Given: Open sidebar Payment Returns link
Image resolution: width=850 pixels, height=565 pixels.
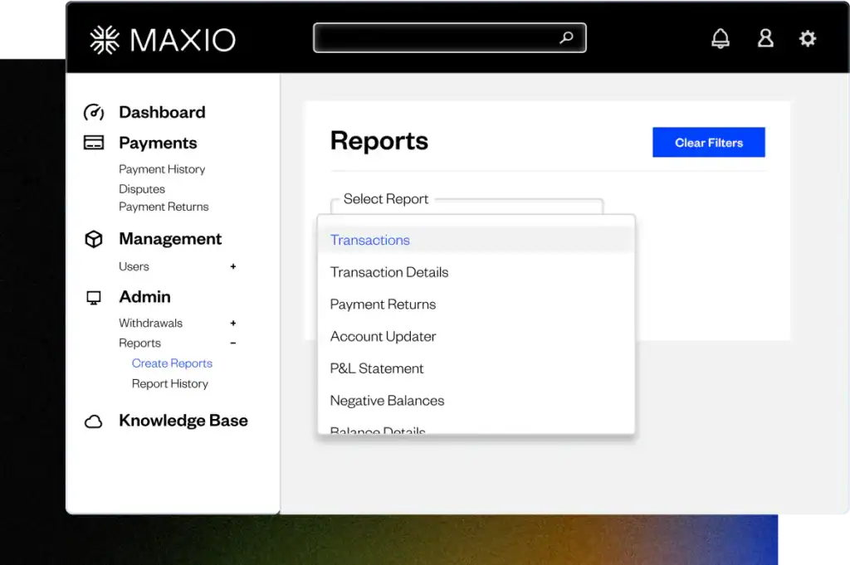Looking at the screenshot, I should (164, 207).
